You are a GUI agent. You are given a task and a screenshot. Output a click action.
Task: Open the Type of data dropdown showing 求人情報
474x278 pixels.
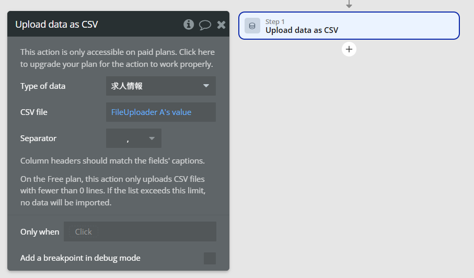pyautogui.click(x=161, y=86)
